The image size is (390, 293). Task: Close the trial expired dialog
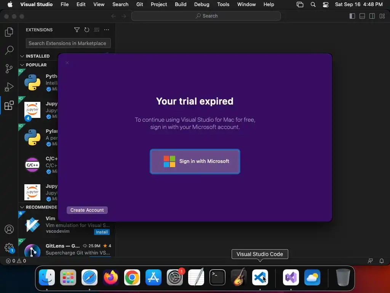pyautogui.click(x=67, y=63)
